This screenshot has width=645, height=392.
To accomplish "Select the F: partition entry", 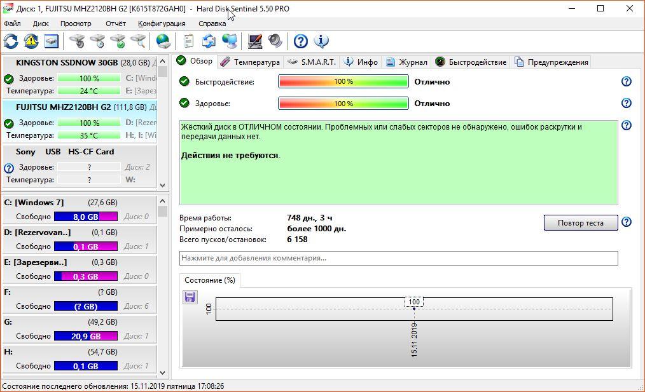I will pyautogui.click(x=80, y=299).
